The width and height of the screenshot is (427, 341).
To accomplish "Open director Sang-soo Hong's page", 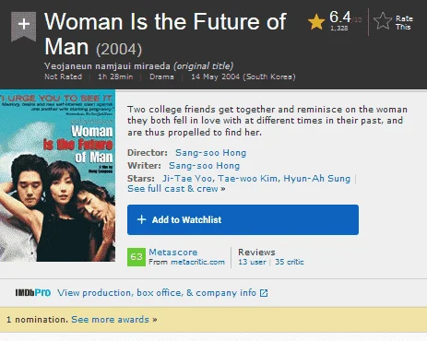I will point(210,153).
